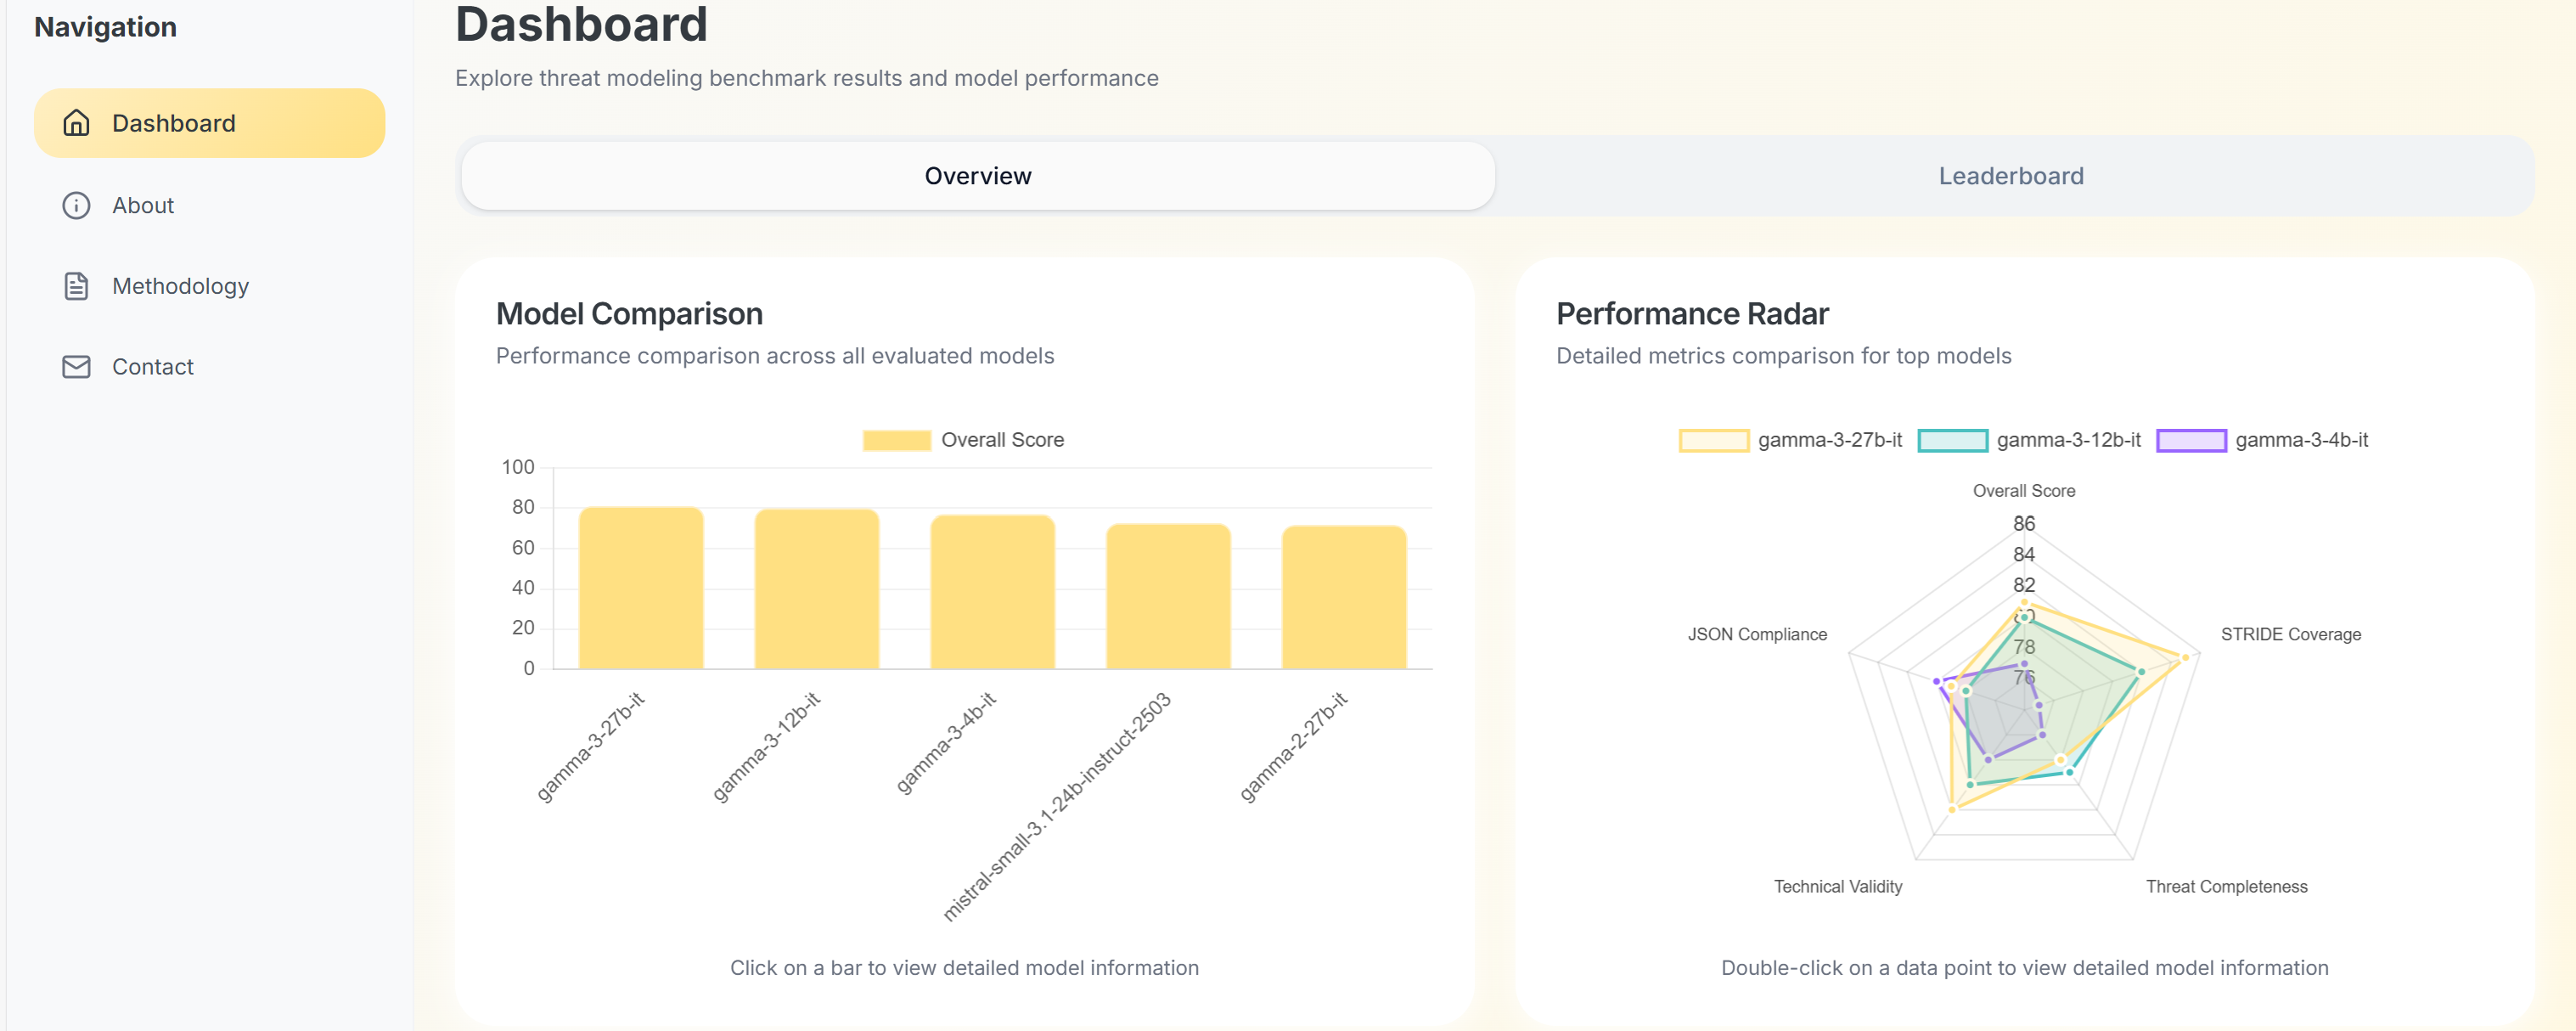Click the Methodology document icon

[76, 286]
